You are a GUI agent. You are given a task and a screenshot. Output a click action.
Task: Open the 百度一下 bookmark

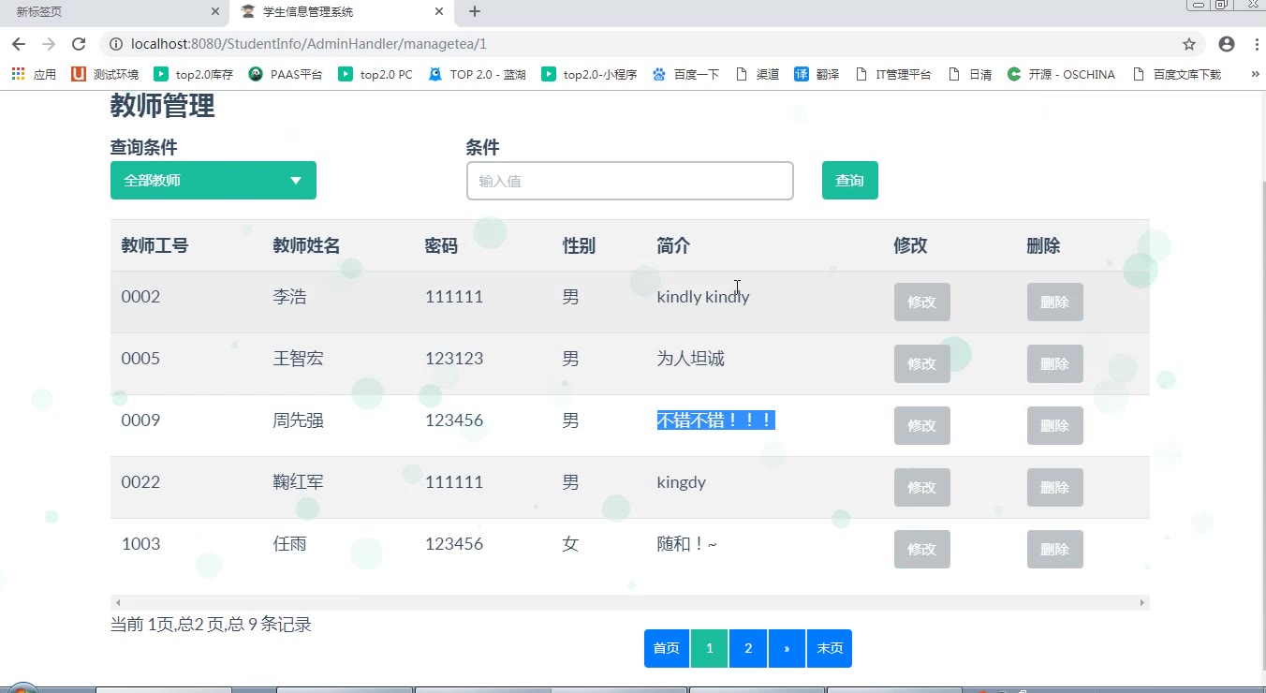tap(685, 74)
